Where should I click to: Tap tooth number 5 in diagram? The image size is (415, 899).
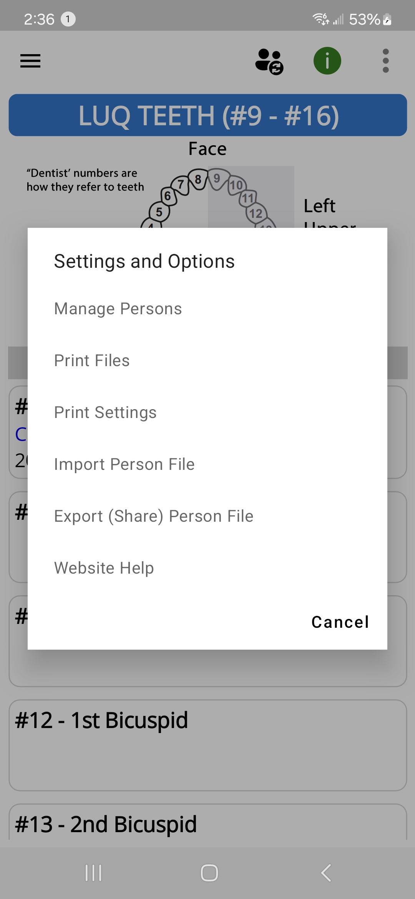click(159, 212)
